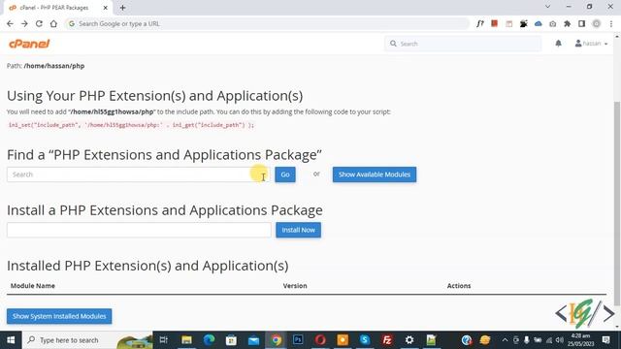Click the black star-shaped extension icon

coord(524,23)
